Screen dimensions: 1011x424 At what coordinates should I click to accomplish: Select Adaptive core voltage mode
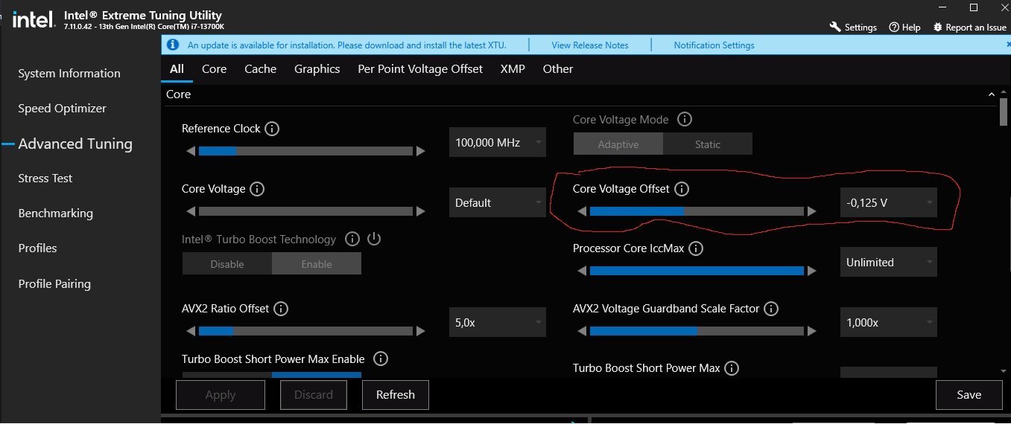click(x=618, y=144)
